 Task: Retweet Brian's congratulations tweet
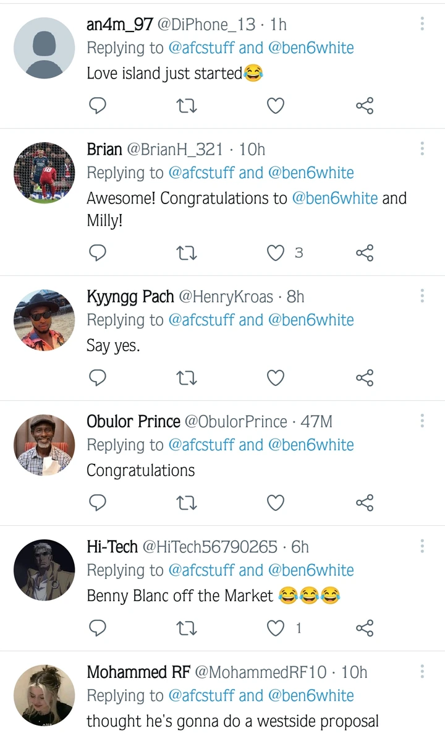click(x=187, y=253)
